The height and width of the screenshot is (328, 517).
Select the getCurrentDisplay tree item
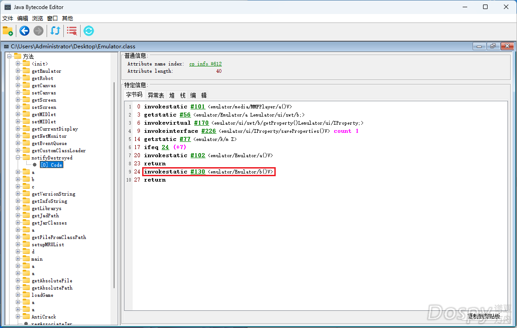pos(55,129)
